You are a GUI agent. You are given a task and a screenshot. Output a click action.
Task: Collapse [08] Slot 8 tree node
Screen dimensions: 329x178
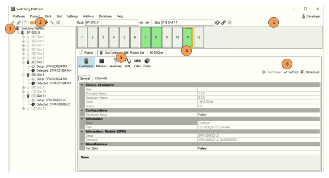23,75
